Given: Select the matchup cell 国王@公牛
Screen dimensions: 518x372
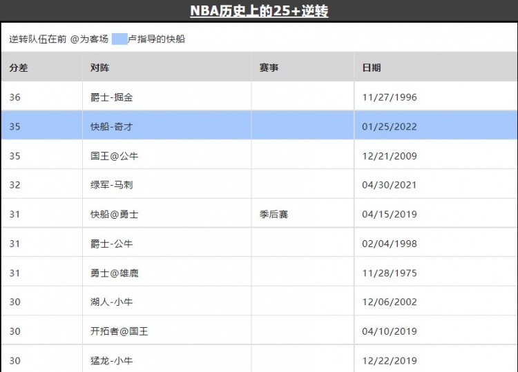Looking at the screenshot, I should pyautogui.click(x=114, y=156).
